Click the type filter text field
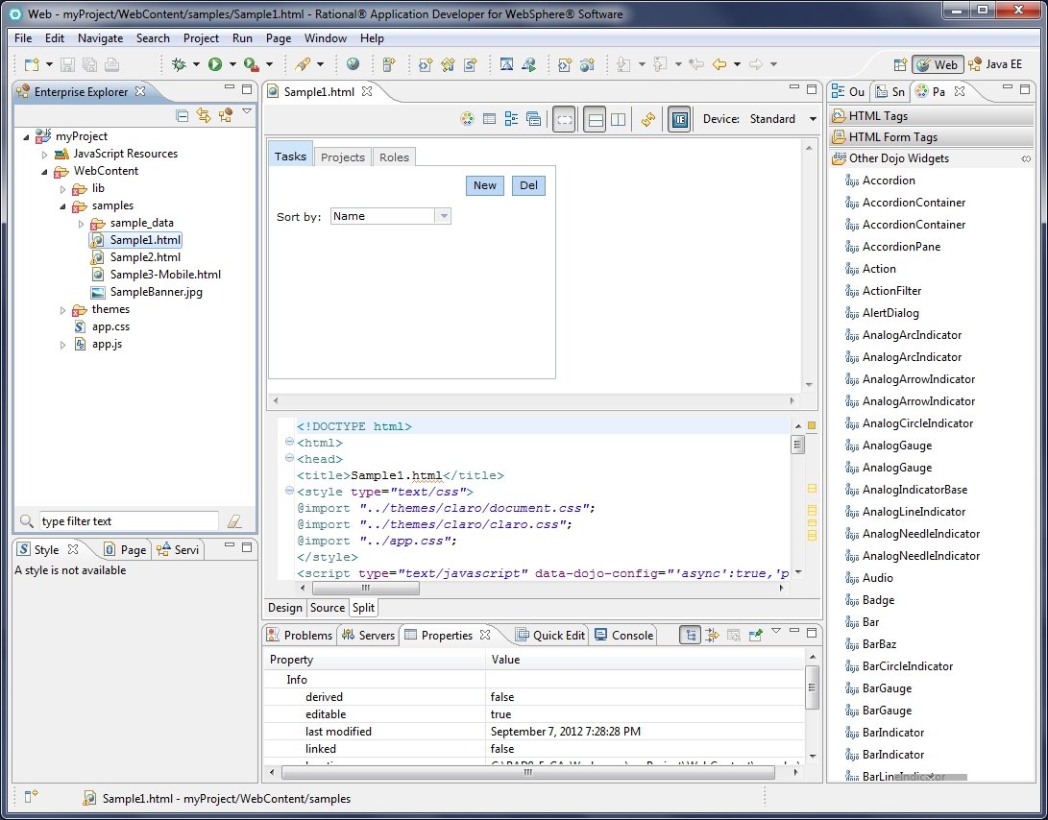1048x820 pixels. tap(129, 521)
